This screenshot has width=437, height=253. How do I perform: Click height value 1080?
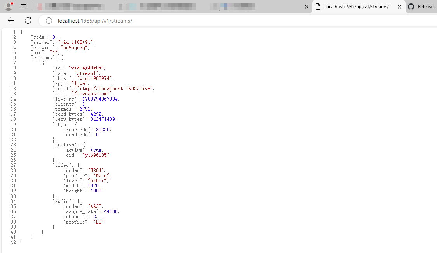[96, 191]
